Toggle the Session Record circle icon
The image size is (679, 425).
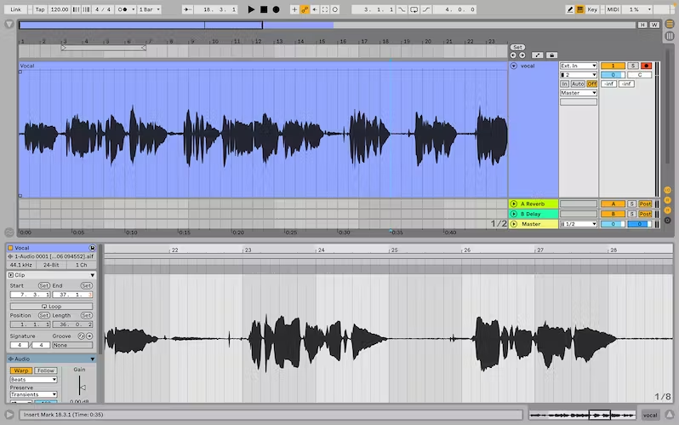tap(335, 9)
